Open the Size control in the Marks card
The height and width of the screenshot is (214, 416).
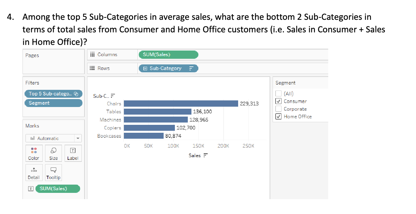point(53,153)
